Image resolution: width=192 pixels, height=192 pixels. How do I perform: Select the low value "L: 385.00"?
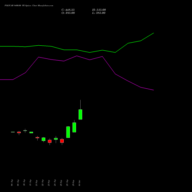click(x=99, y=13)
